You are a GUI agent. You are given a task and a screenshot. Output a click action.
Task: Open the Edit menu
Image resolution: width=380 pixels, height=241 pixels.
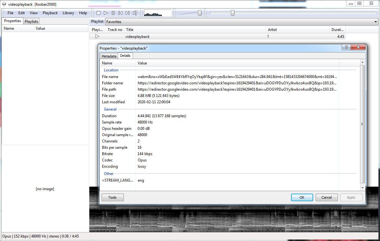coord(22,13)
